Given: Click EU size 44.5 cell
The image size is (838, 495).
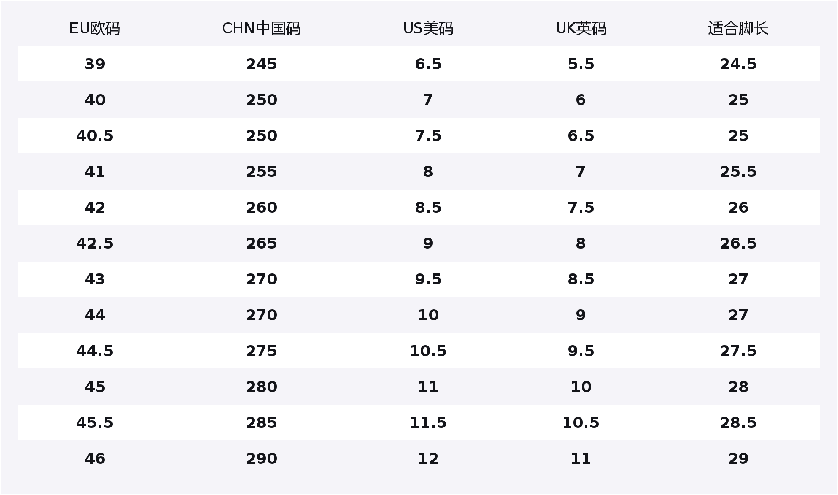Looking at the screenshot, I should [x=95, y=351].
